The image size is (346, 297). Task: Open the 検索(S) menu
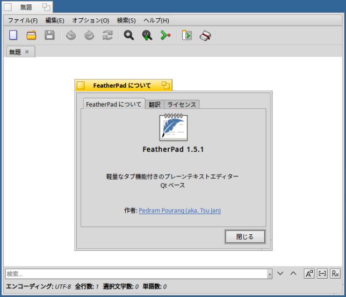point(126,20)
